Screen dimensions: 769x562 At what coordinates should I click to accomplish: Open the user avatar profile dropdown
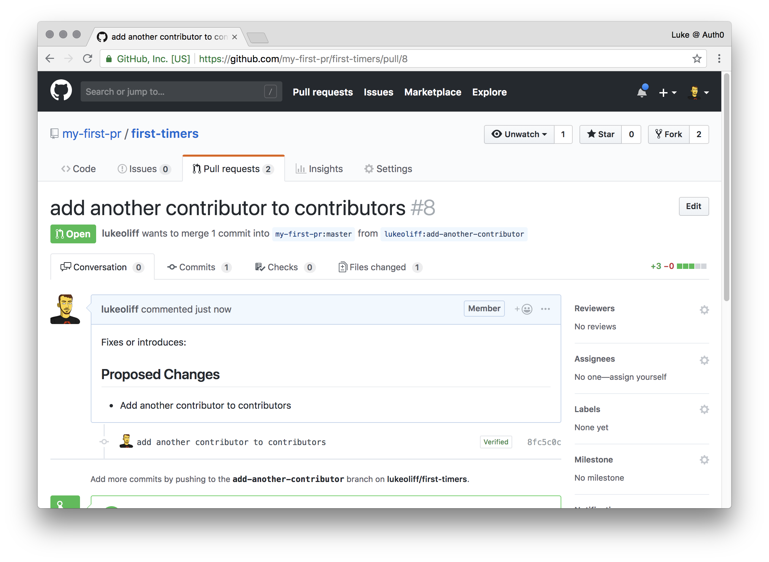click(698, 92)
